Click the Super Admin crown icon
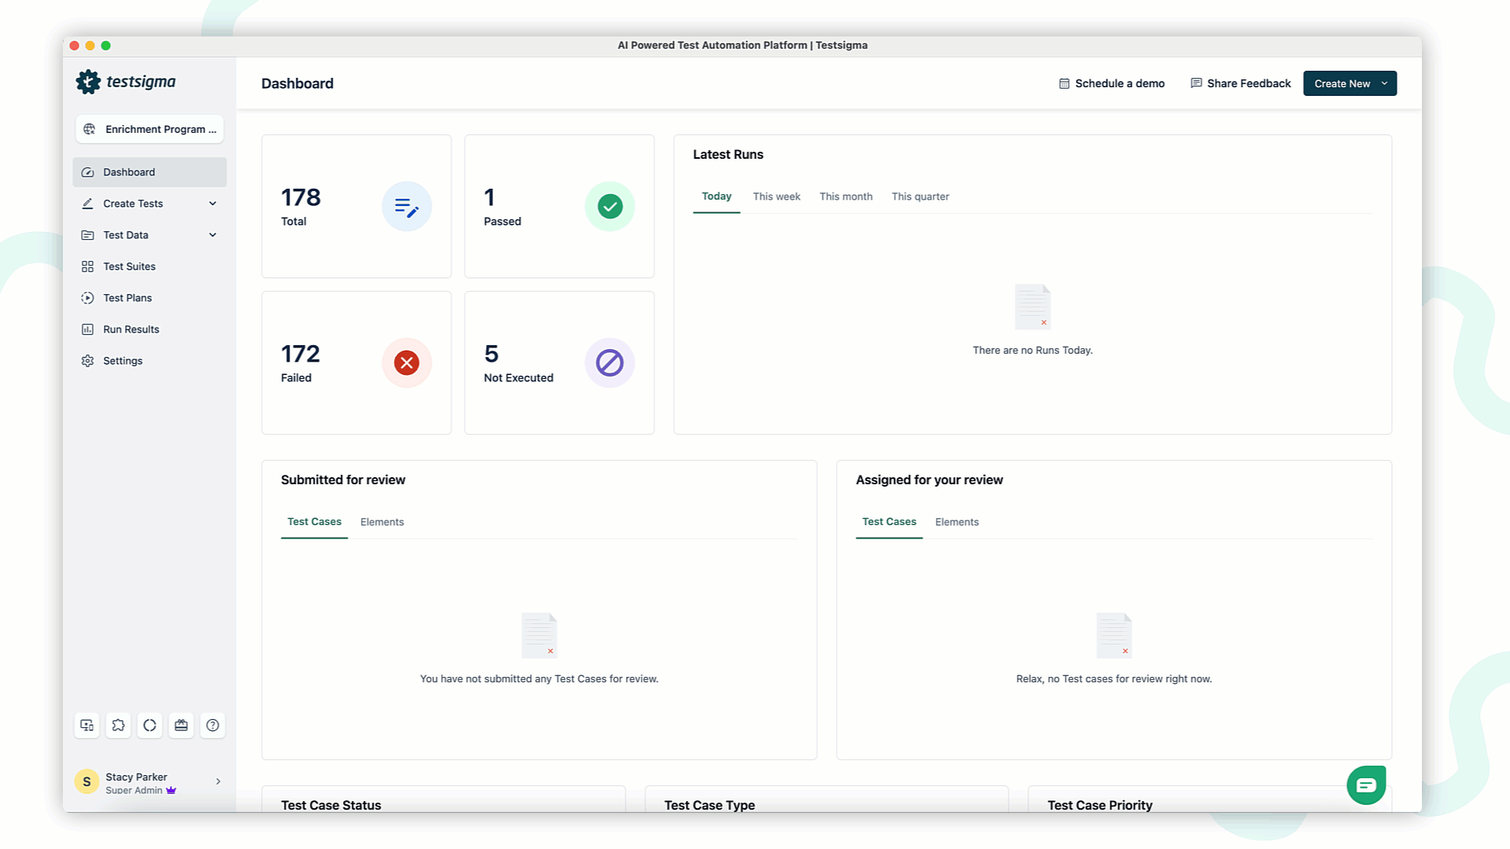 pos(171,791)
